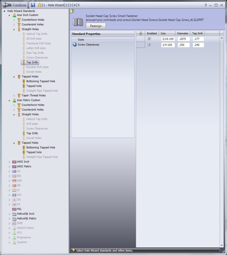
Task: Click the table scroll down arrow
Action: point(221,245)
